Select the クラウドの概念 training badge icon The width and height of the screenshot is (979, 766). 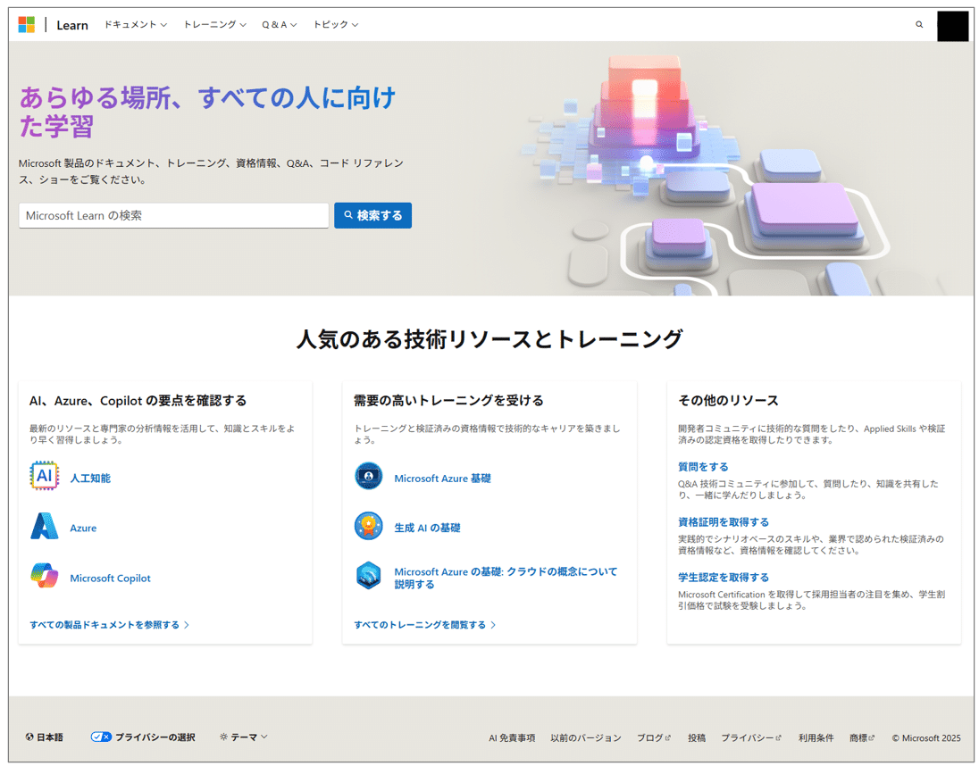click(x=369, y=578)
